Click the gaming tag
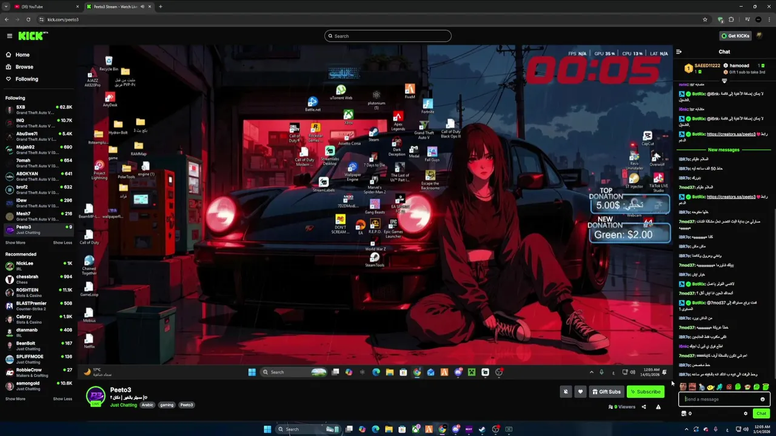Screen dimensions: 776x436 (x=167, y=405)
